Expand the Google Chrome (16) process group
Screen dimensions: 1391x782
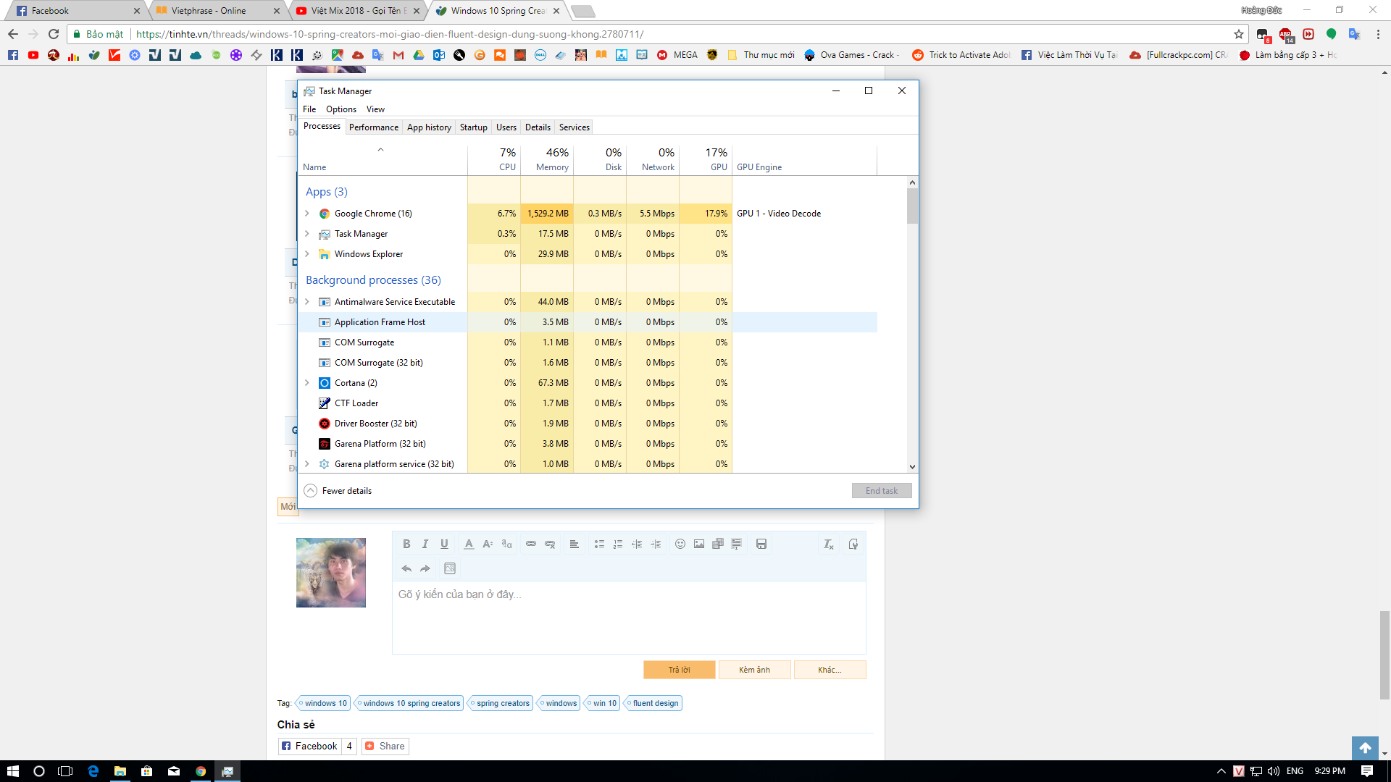307,214
